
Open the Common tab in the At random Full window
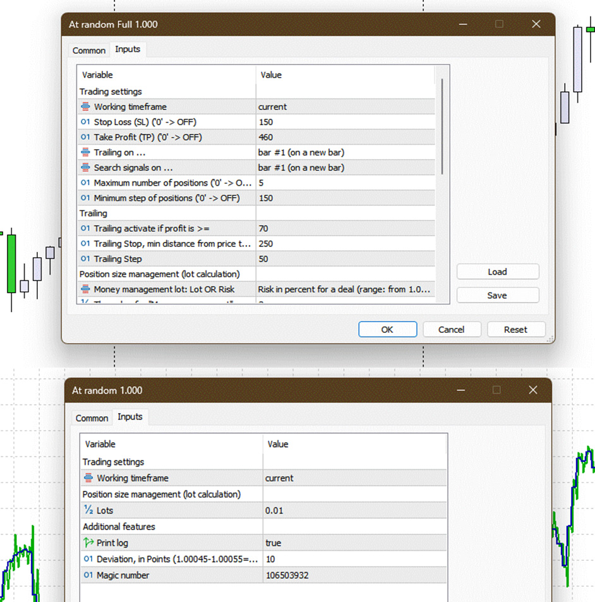click(89, 51)
